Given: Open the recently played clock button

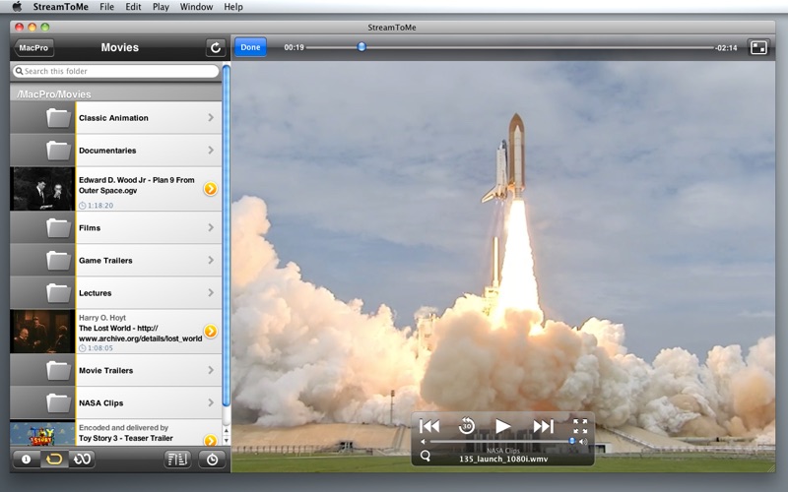Looking at the screenshot, I should [x=212, y=459].
